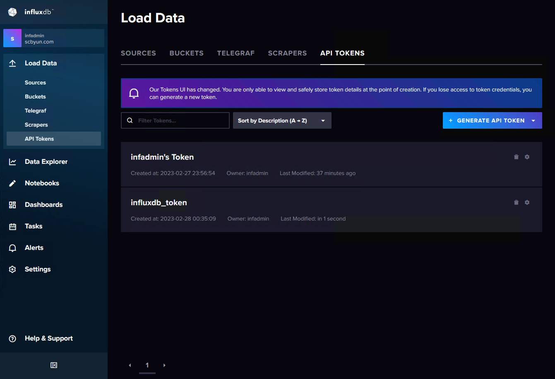Switch to the Scrapers tab
Screen dimensions: 555x379
[288, 53]
